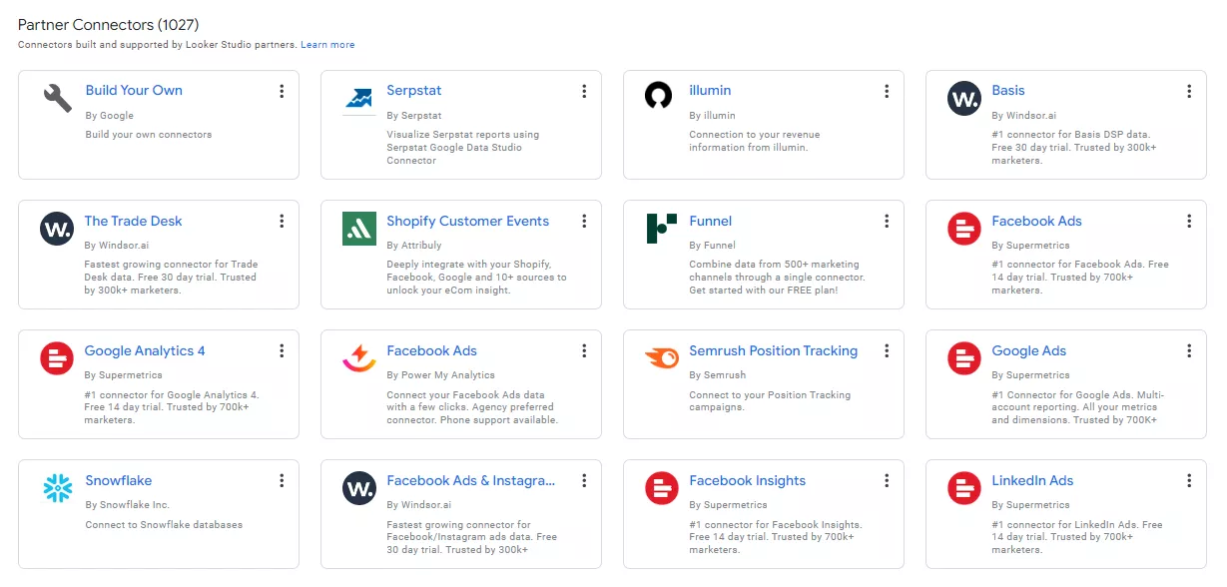This screenshot has height=587, width=1227.
Task: Click Windsor.ai logo on Facebook Ads & Instagram card
Action: 359,488
